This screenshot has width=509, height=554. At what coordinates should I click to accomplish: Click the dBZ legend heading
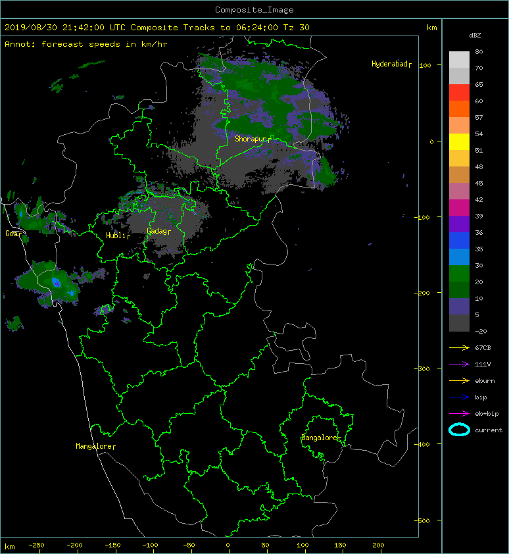[x=475, y=36]
